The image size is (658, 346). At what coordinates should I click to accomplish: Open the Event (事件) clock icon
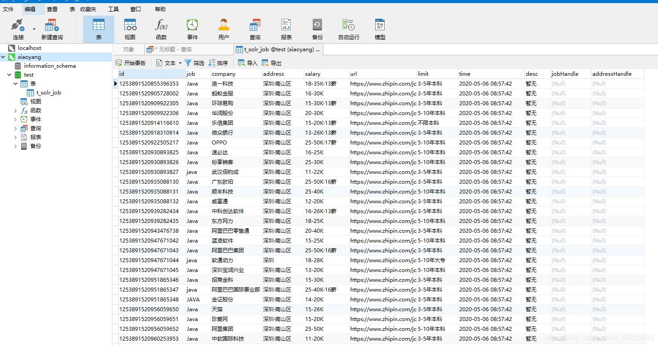[x=193, y=25]
